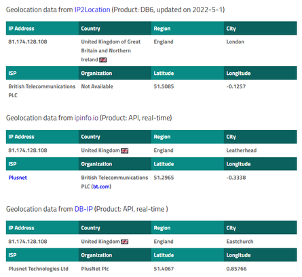This screenshot has height=277, width=302.
Task: Select latitude value 51.4067
Action: coord(164,269)
